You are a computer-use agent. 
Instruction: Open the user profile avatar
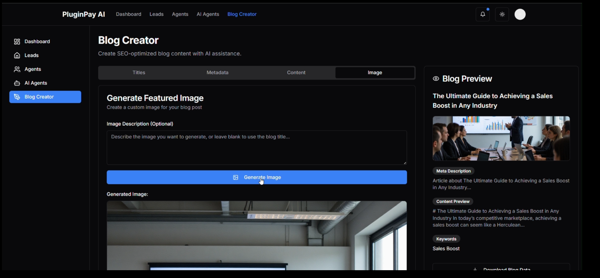[x=520, y=14]
